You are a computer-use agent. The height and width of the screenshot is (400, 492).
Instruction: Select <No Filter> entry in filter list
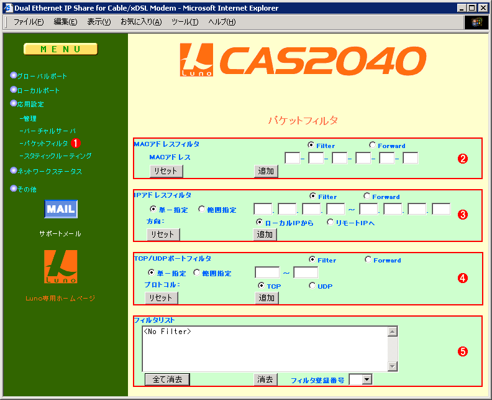[x=167, y=332]
